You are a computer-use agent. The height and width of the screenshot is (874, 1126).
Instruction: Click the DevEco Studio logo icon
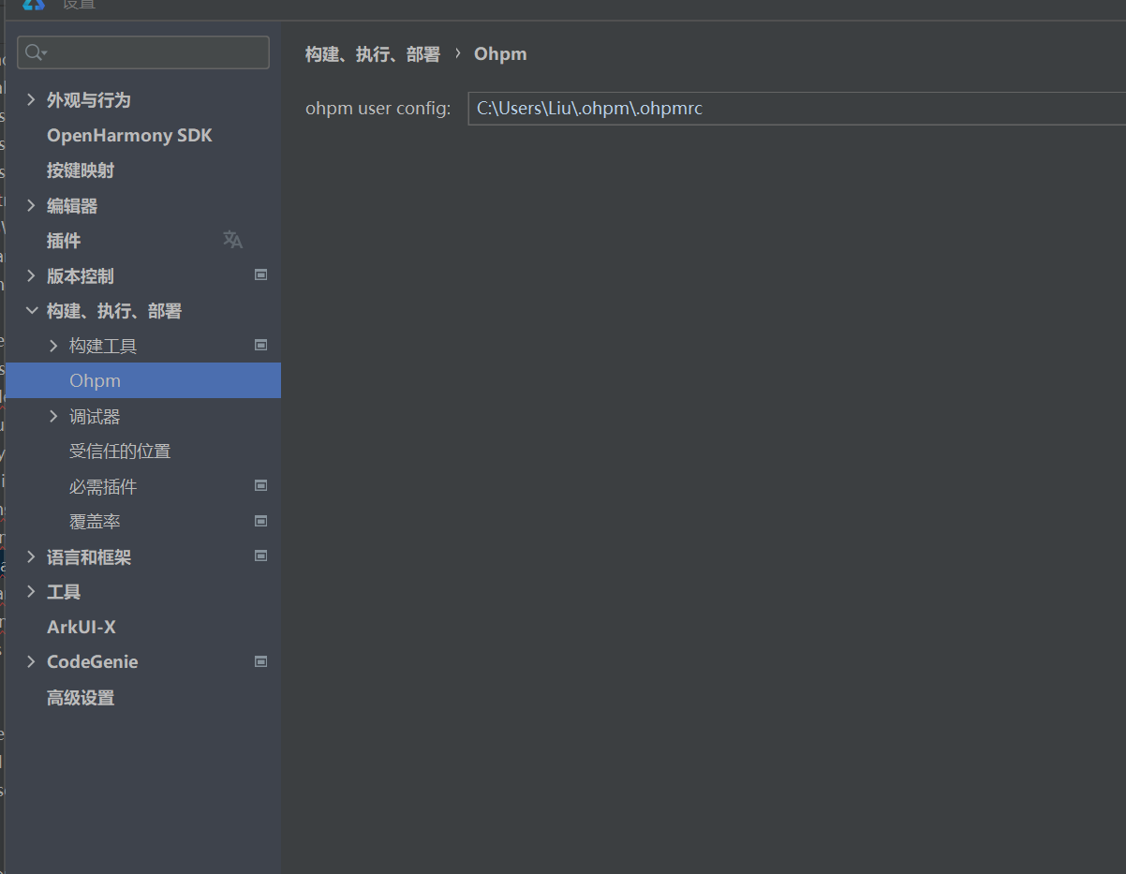click(x=34, y=5)
